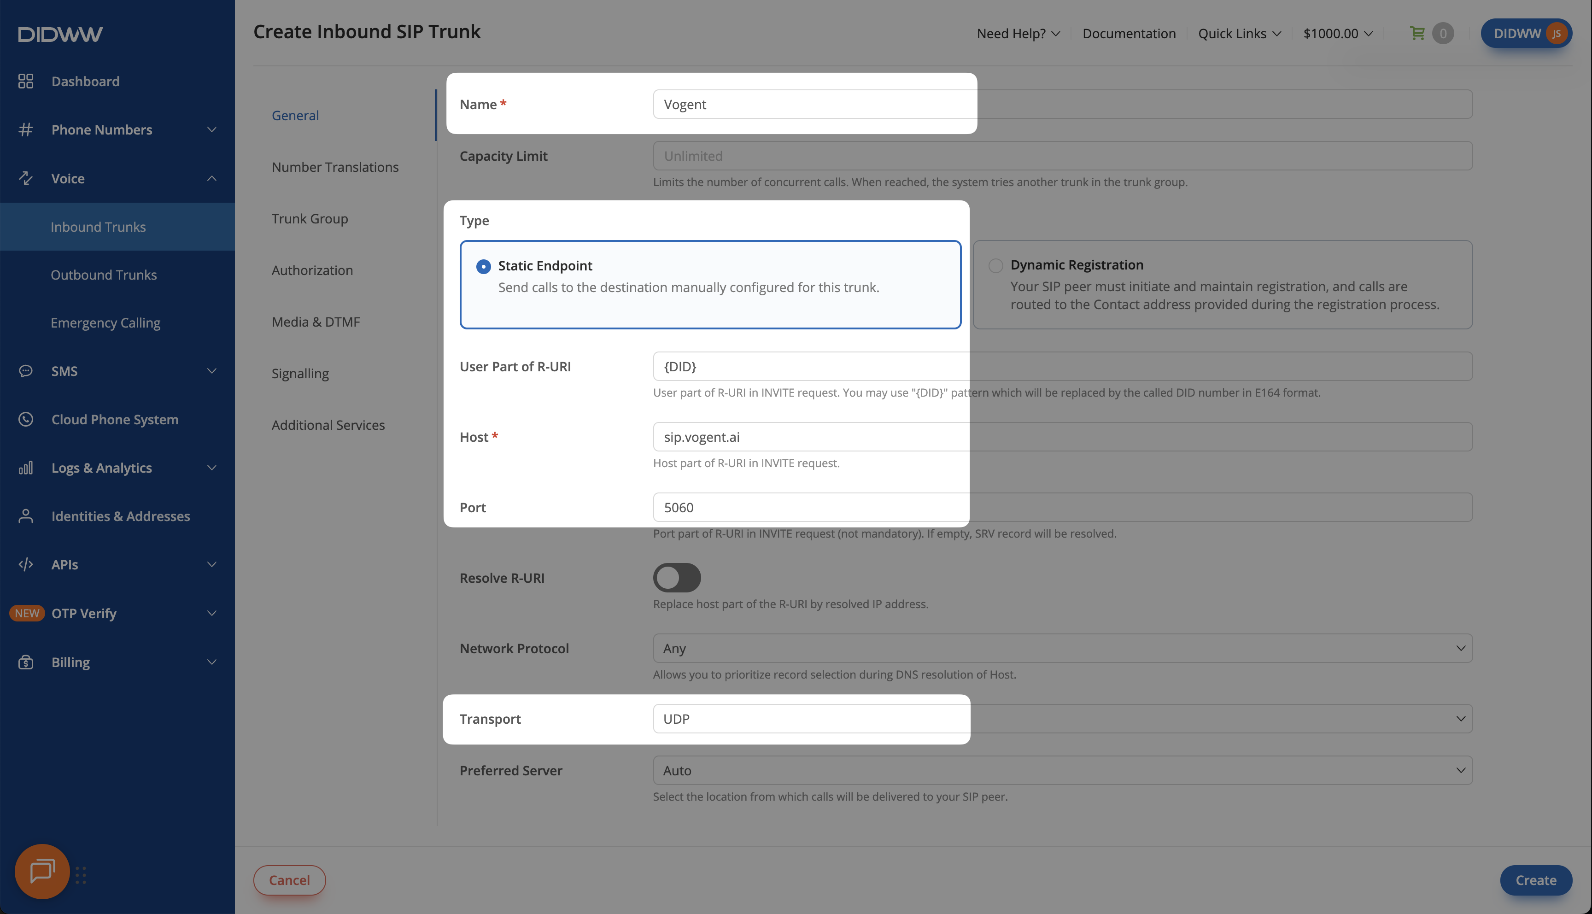
Task: Click the NEW badge beside OTP Verify
Action: pos(27,613)
